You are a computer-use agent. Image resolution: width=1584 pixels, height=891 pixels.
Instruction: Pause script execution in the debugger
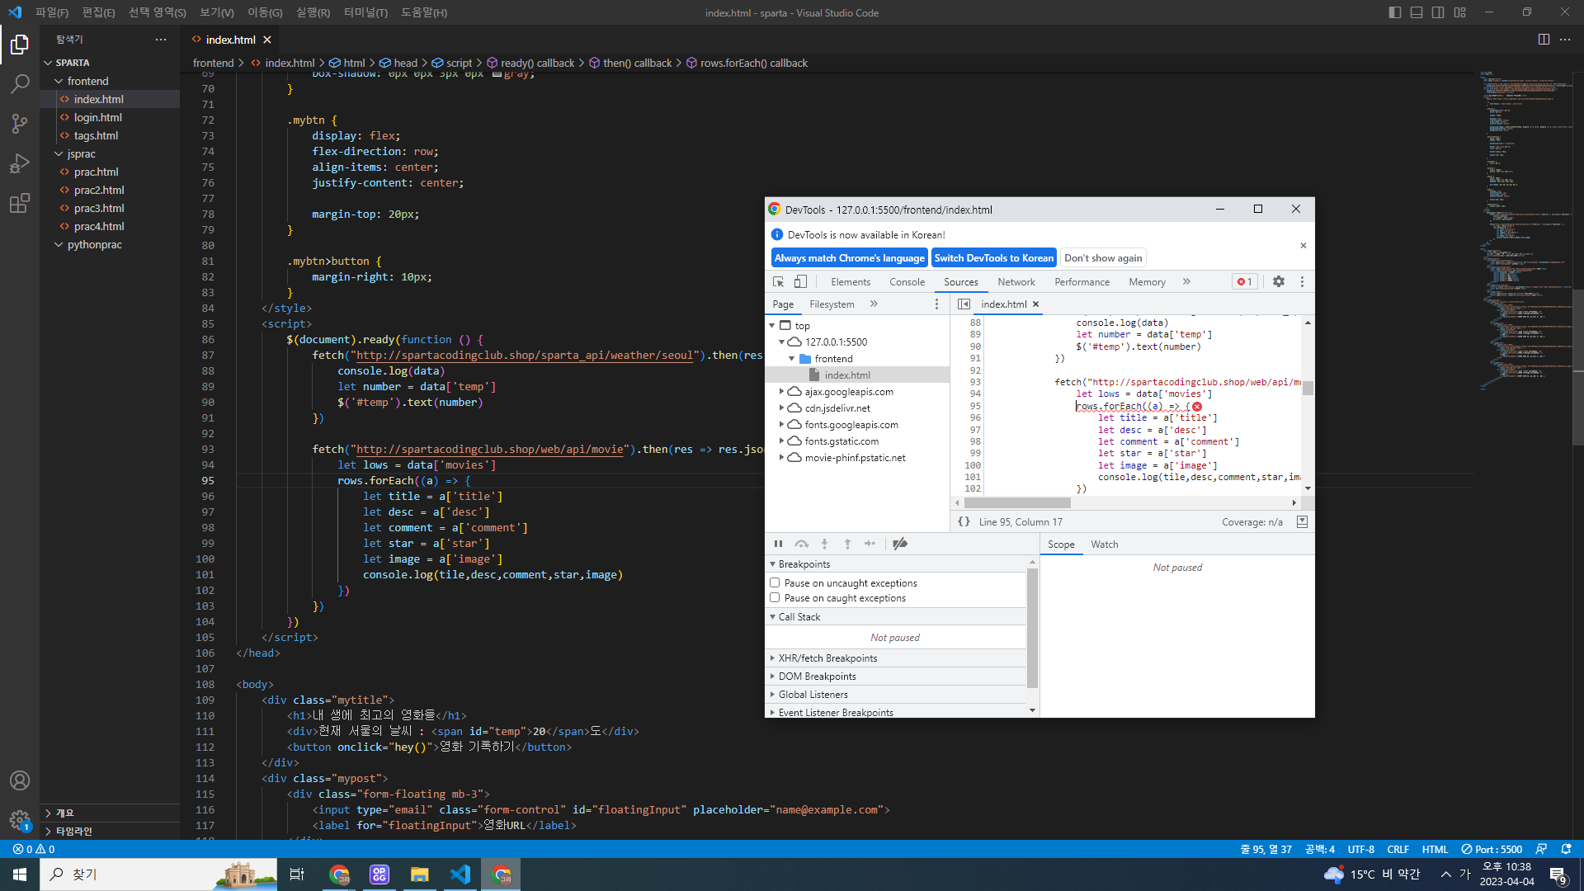[x=778, y=544]
